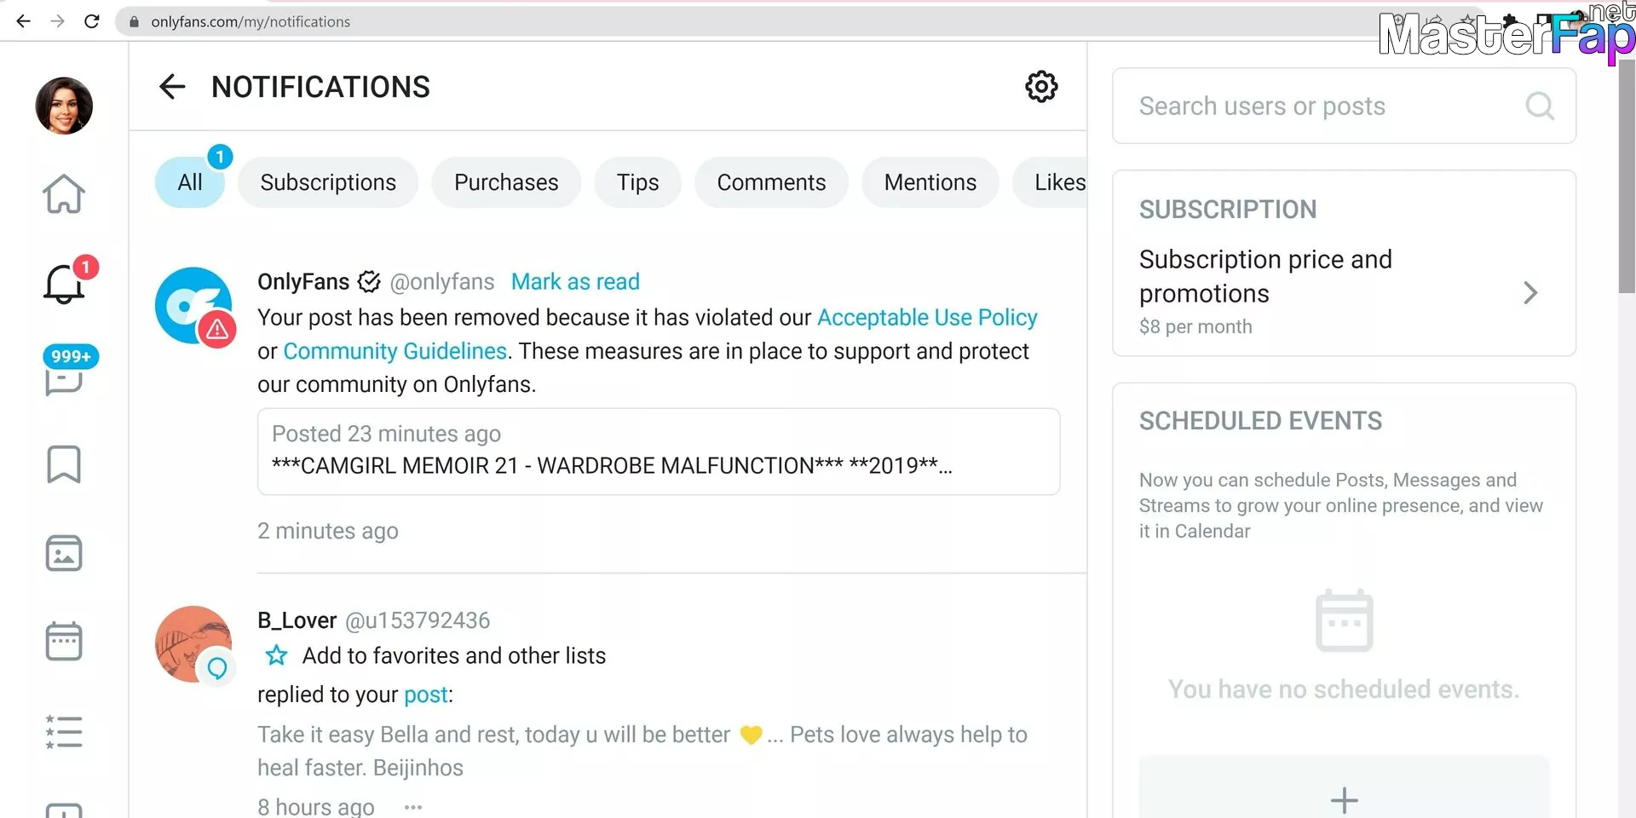This screenshot has height=818, width=1636.
Task: Select the All notifications tab
Action: pos(190,182)
